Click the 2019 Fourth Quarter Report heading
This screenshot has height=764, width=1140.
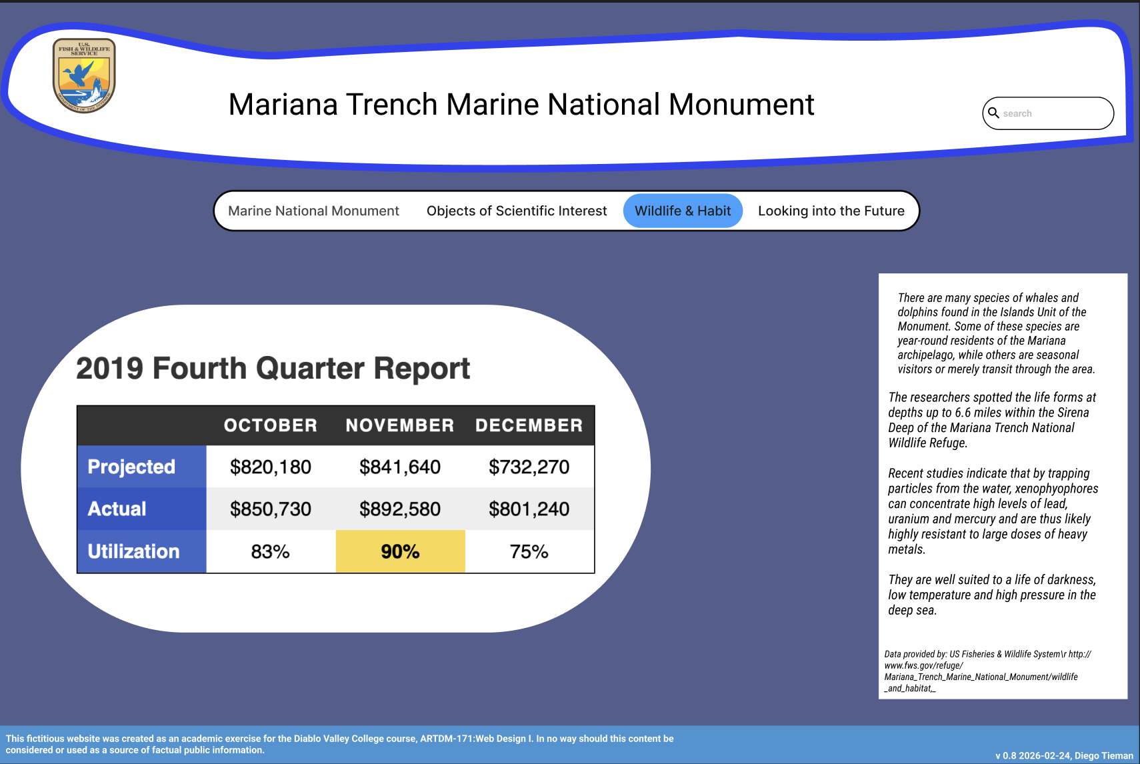[x=273, y=368]
